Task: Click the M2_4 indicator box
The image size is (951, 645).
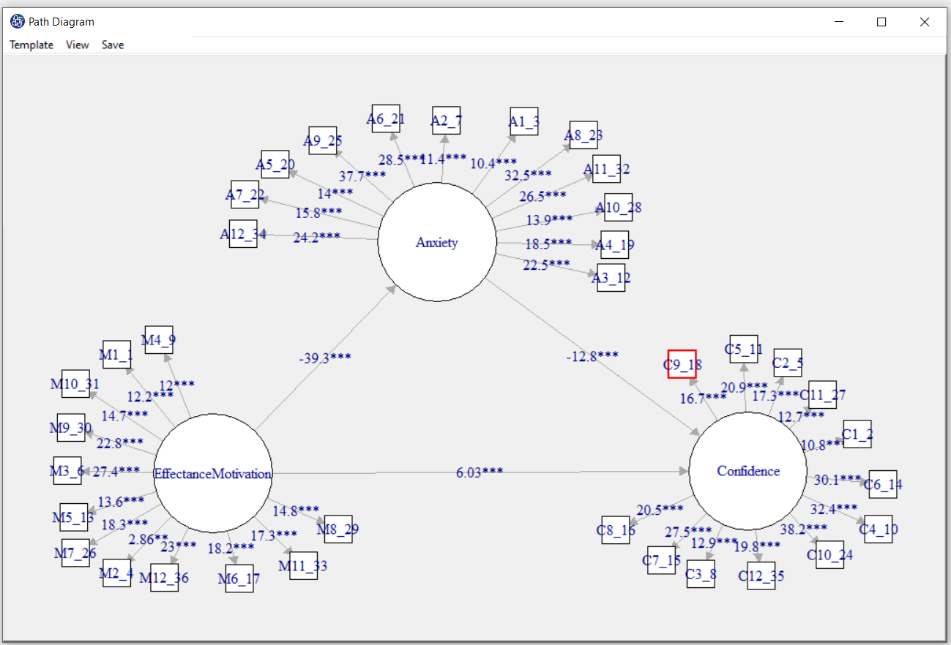Action: [x=117, y=573]
